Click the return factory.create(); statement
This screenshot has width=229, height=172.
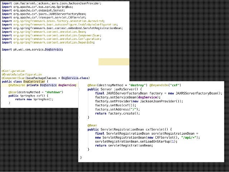117,113
